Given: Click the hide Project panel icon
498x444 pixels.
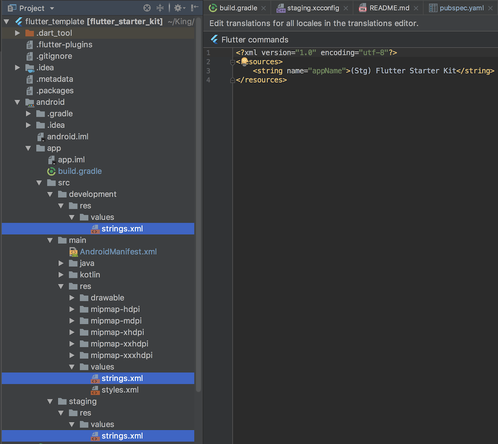Looking at the screenshot, I should [195, 8].
